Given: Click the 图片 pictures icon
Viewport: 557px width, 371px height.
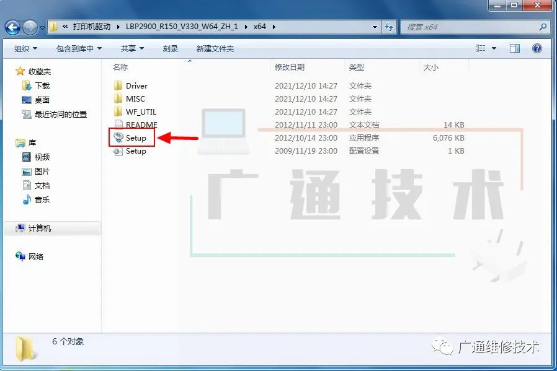Looking at the screenshot, I should tap(27, 172).
